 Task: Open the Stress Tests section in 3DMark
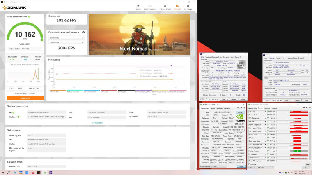pos(165,7)
